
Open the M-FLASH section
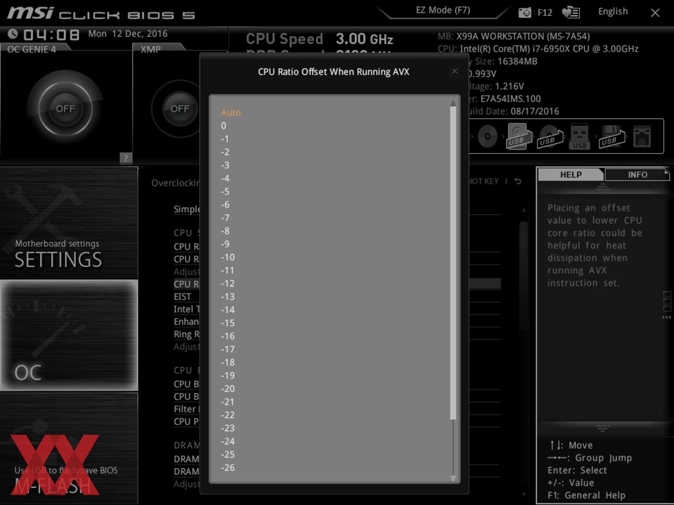pos(69,449)
